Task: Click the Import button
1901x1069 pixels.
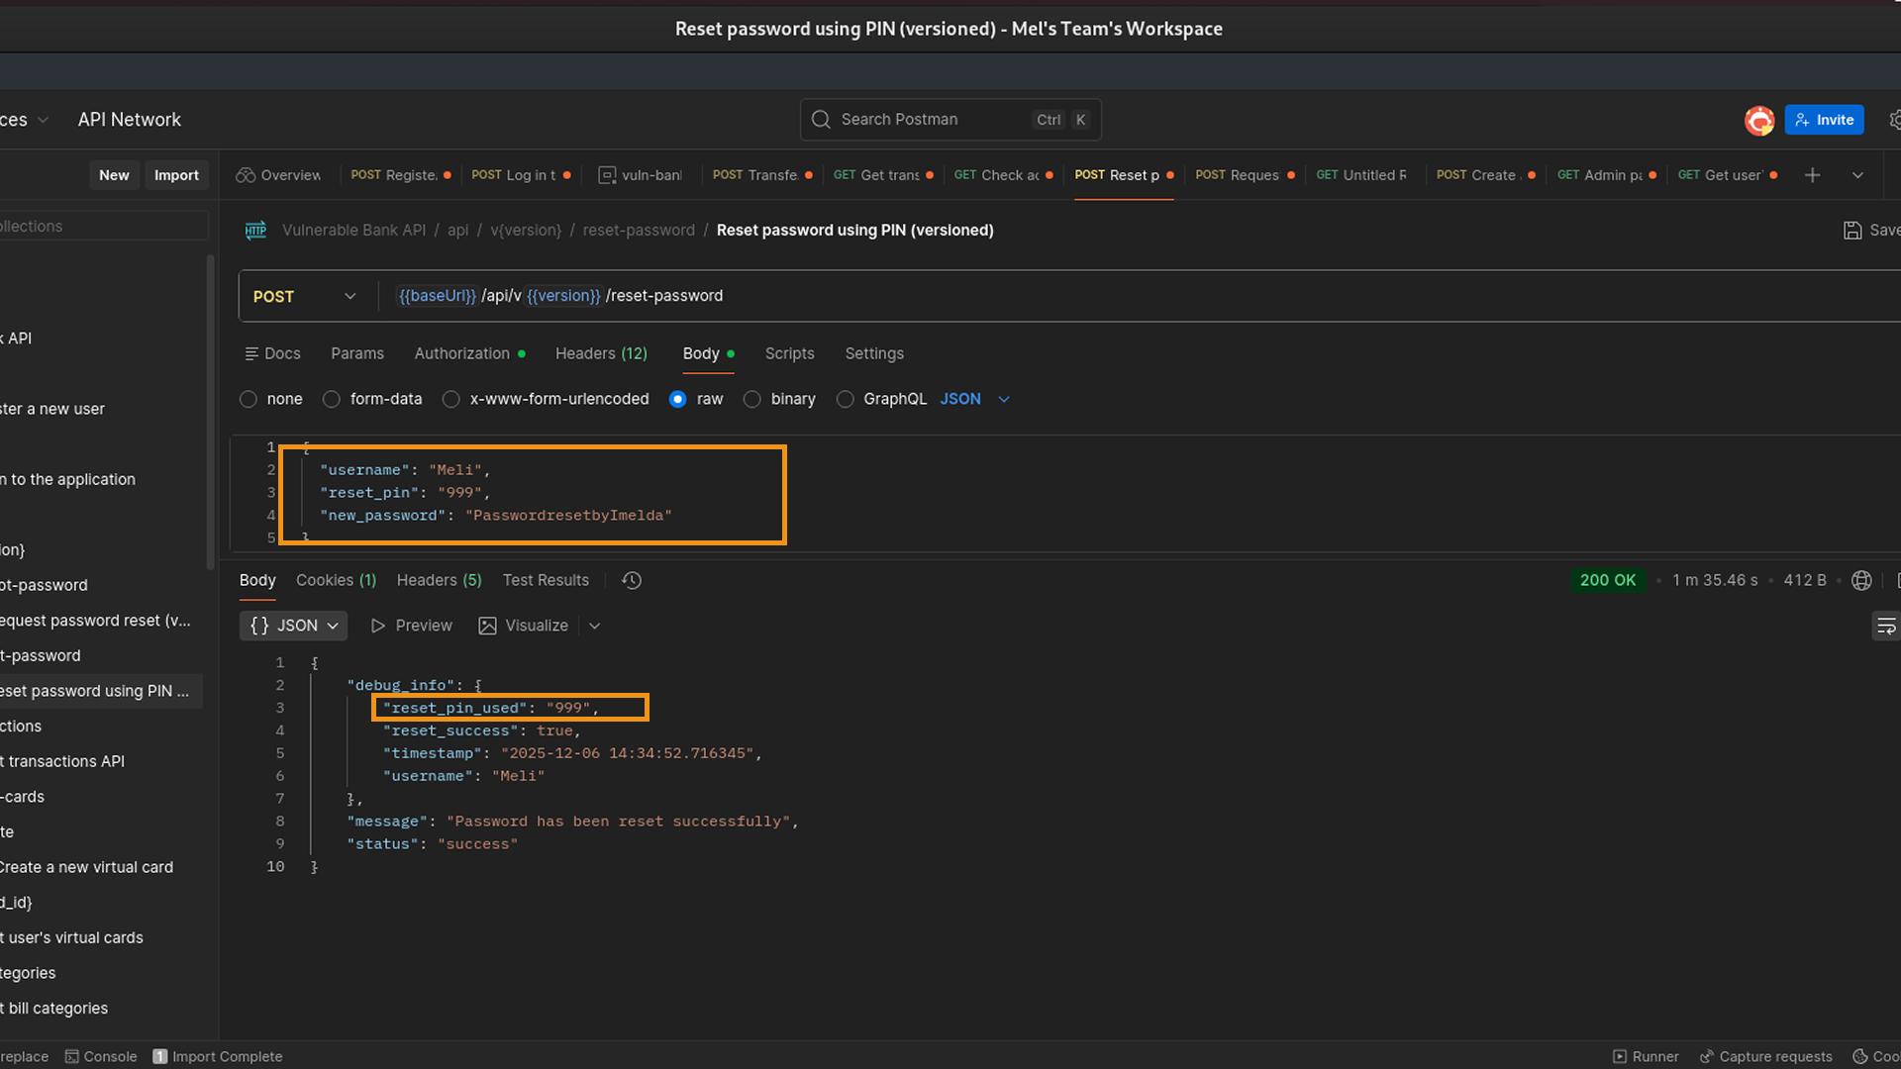Action: (x=176, y=175)
